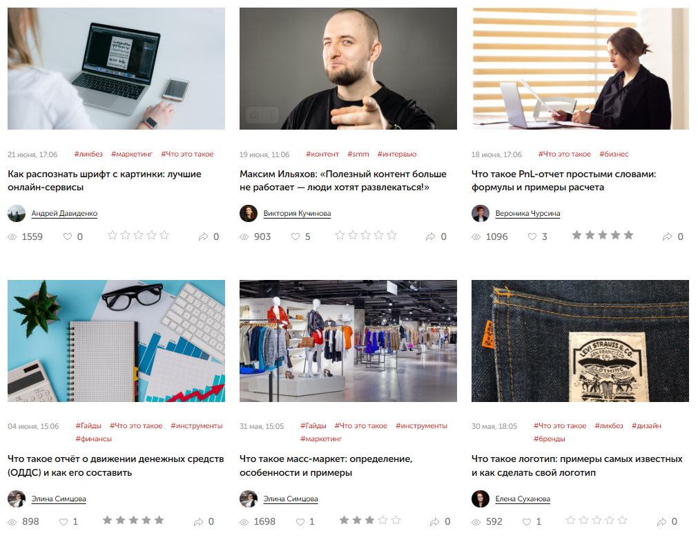Click share arrow on Максим Ильяхов interview card
The width and height of the screenshot is (698, 542).
(x=430, y=237)
